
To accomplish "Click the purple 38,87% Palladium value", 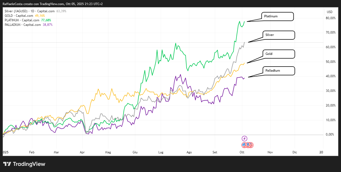I will [48, 25].
